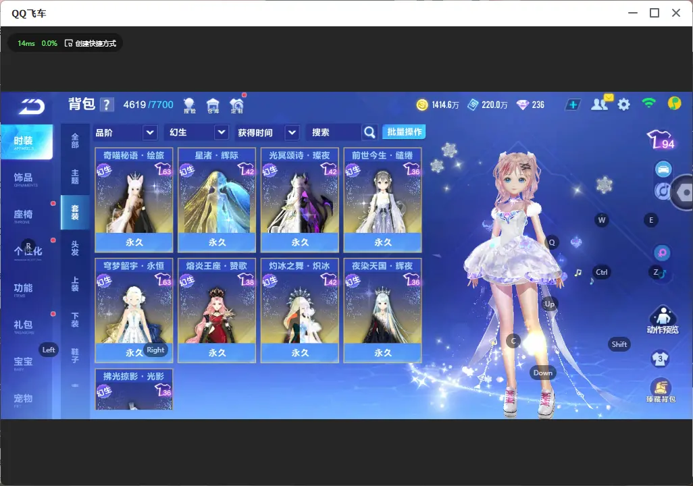Screen dimensions: 693x486
Task: Select the 灼冰之舞·炽冰 outfit card
Action: pos(300,310)
